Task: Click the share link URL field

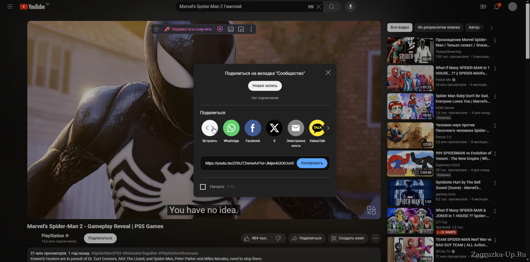Action: (x=249, y=163)
